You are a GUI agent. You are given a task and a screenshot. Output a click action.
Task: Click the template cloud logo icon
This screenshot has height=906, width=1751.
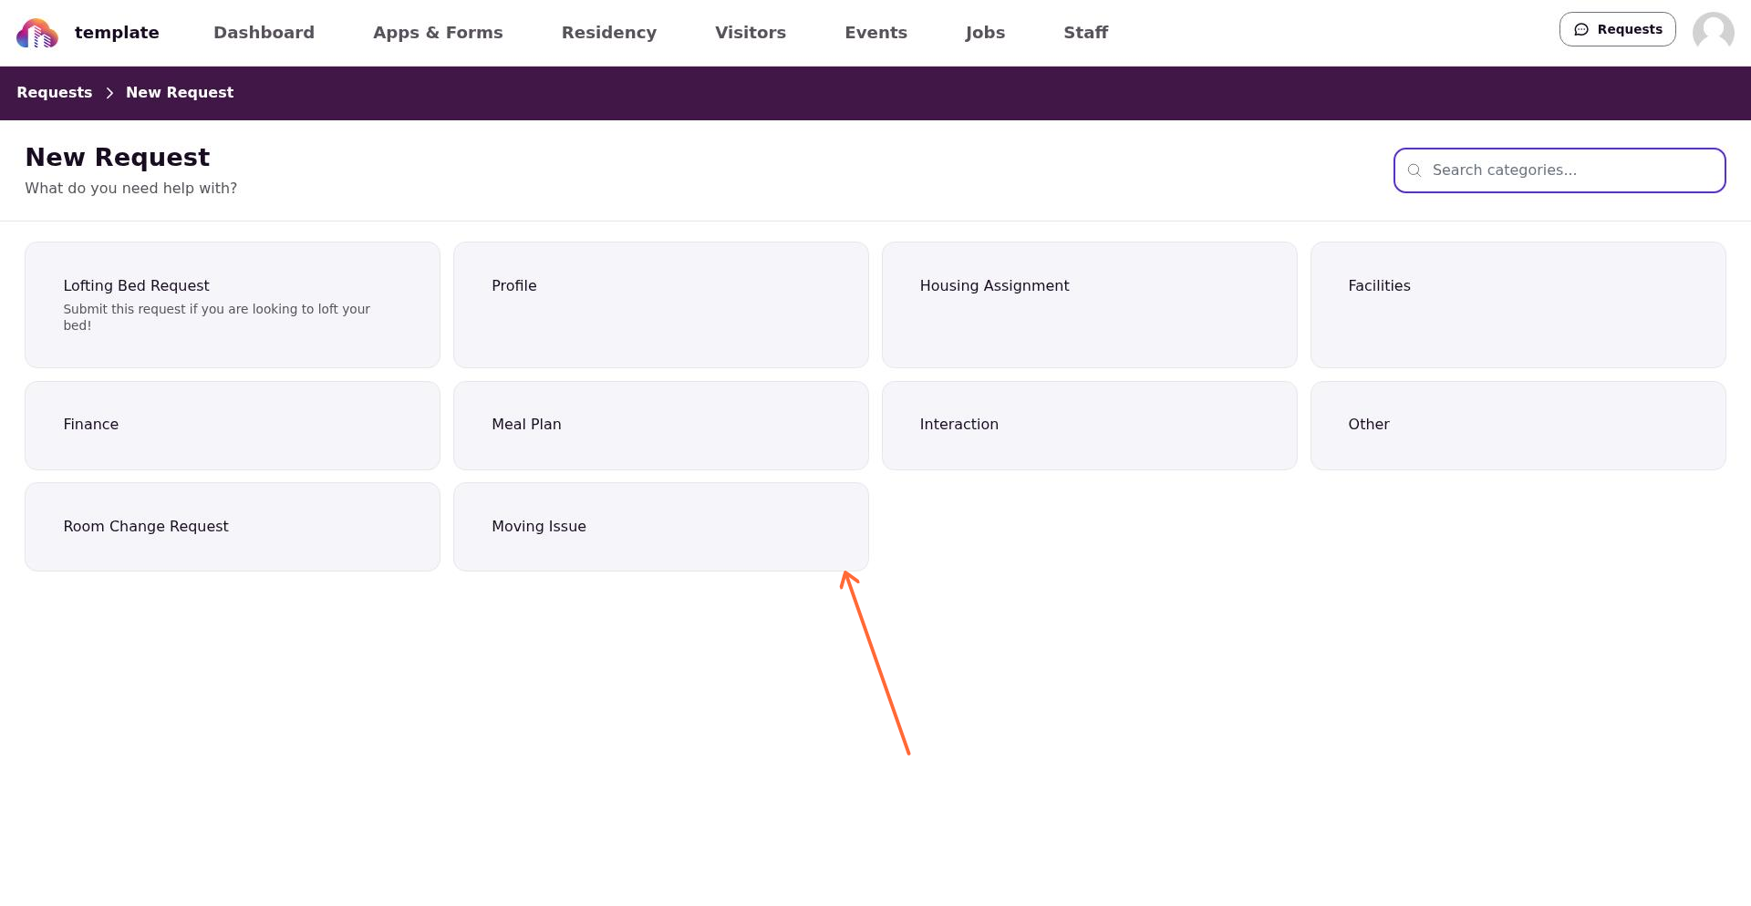pyautogui.click(x=37, y=34)
